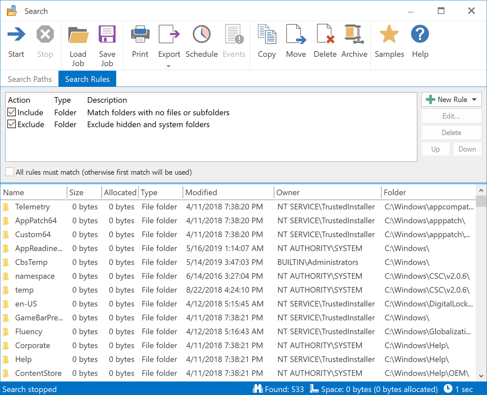Click the Stop icon in the toolbar
Image resolution: width=487 pixels, height=395 pixels.
coord(45,35)
